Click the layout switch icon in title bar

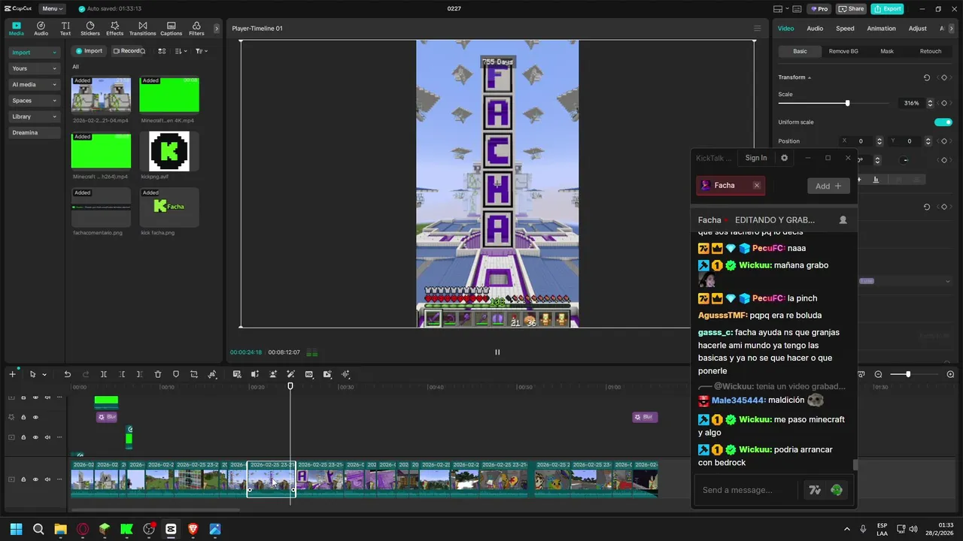tap(778, 9)
